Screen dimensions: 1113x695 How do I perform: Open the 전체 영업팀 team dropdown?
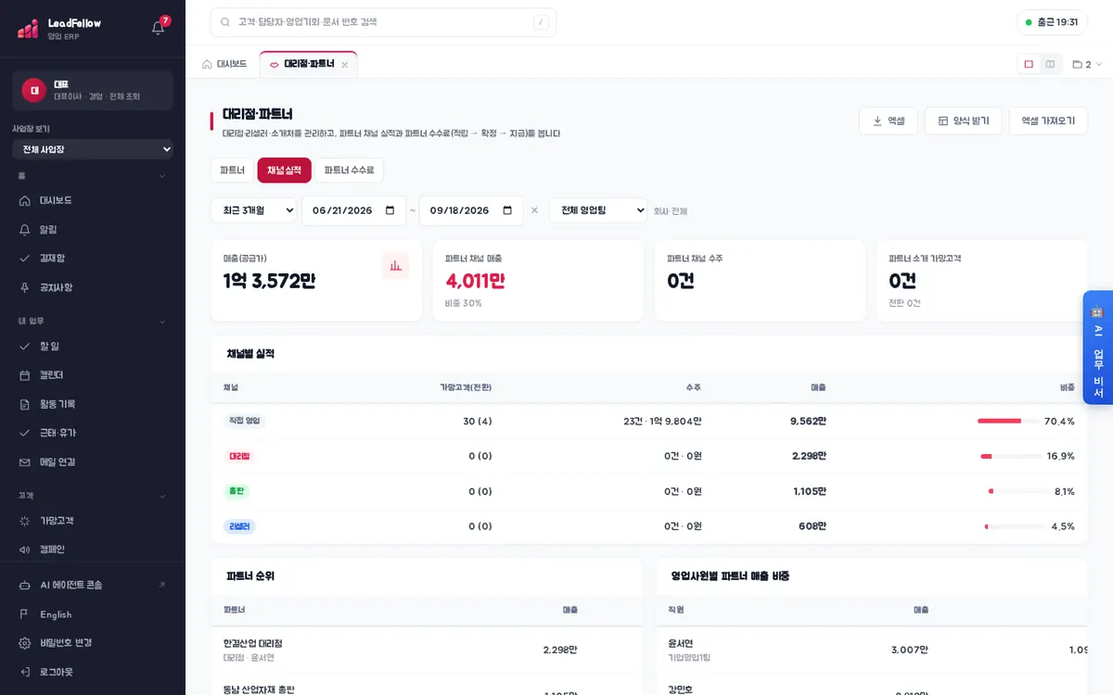598,210
